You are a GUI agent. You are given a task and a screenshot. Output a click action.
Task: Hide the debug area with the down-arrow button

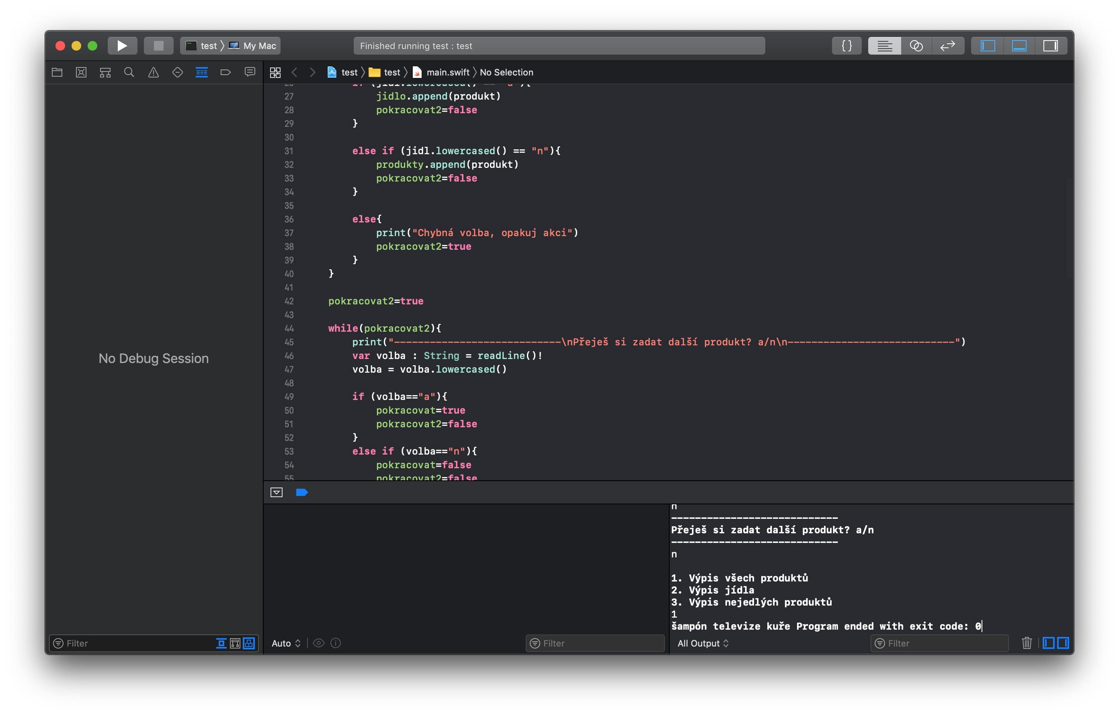[x=277, y=492]
